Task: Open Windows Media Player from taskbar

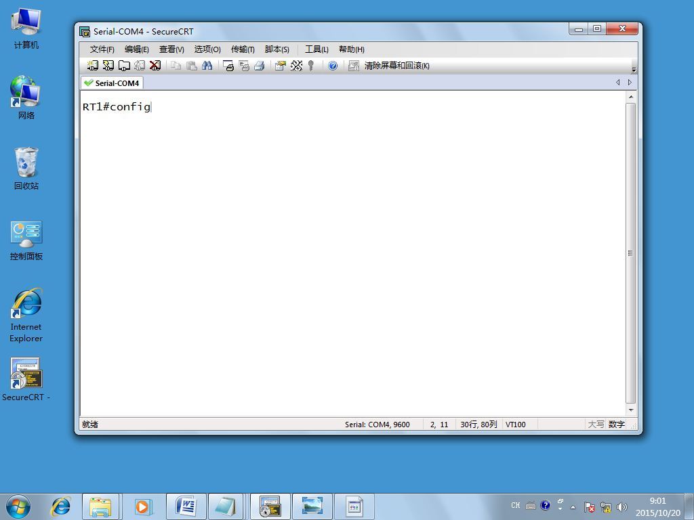Action: click(x=143, y=506)
